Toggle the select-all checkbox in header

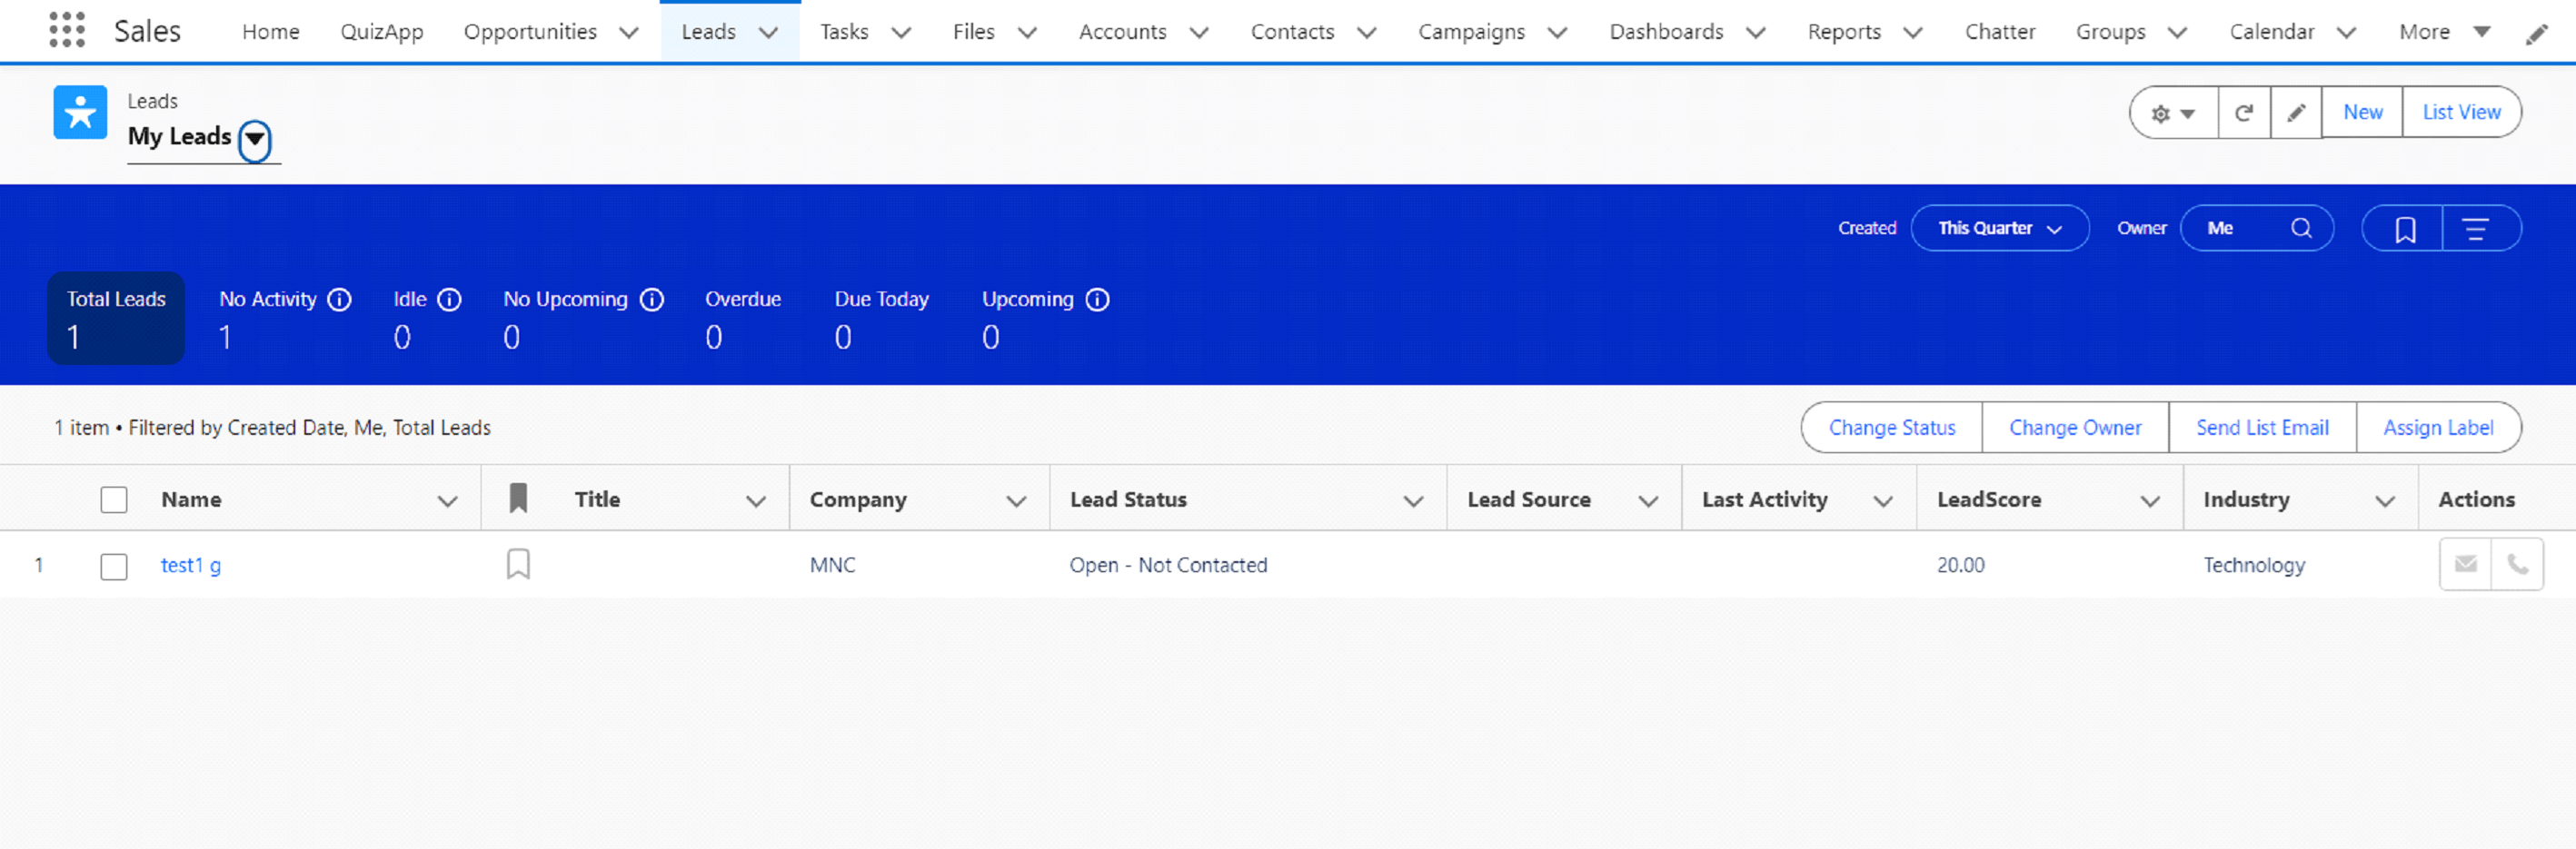(x=114, y=499)
